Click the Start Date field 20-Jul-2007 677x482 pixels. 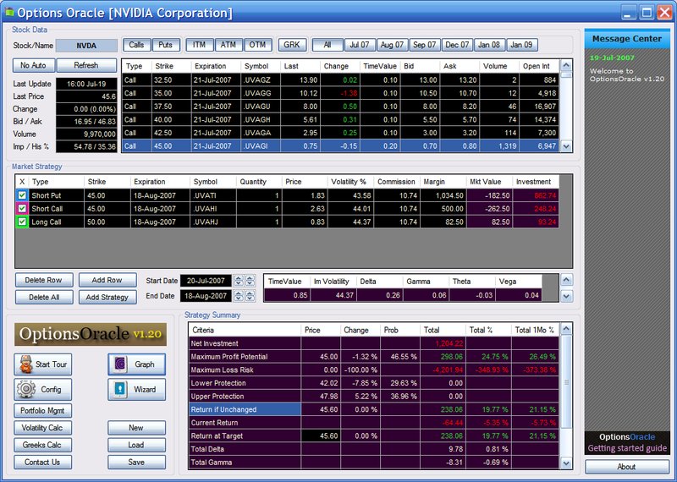tap(206, 281)
